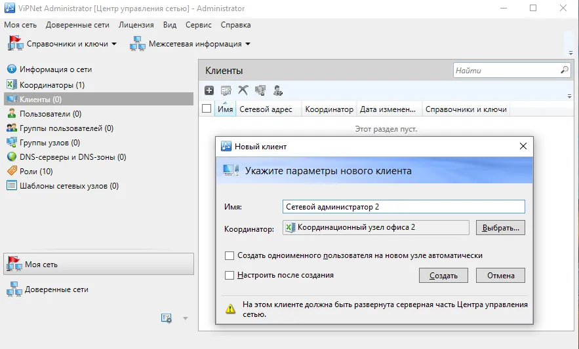
Task: Click the Координаторы green X icon in sidebar
Action: point(12,84)
